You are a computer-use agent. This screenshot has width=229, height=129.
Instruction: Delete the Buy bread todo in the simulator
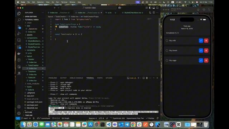tap(206, 51)
